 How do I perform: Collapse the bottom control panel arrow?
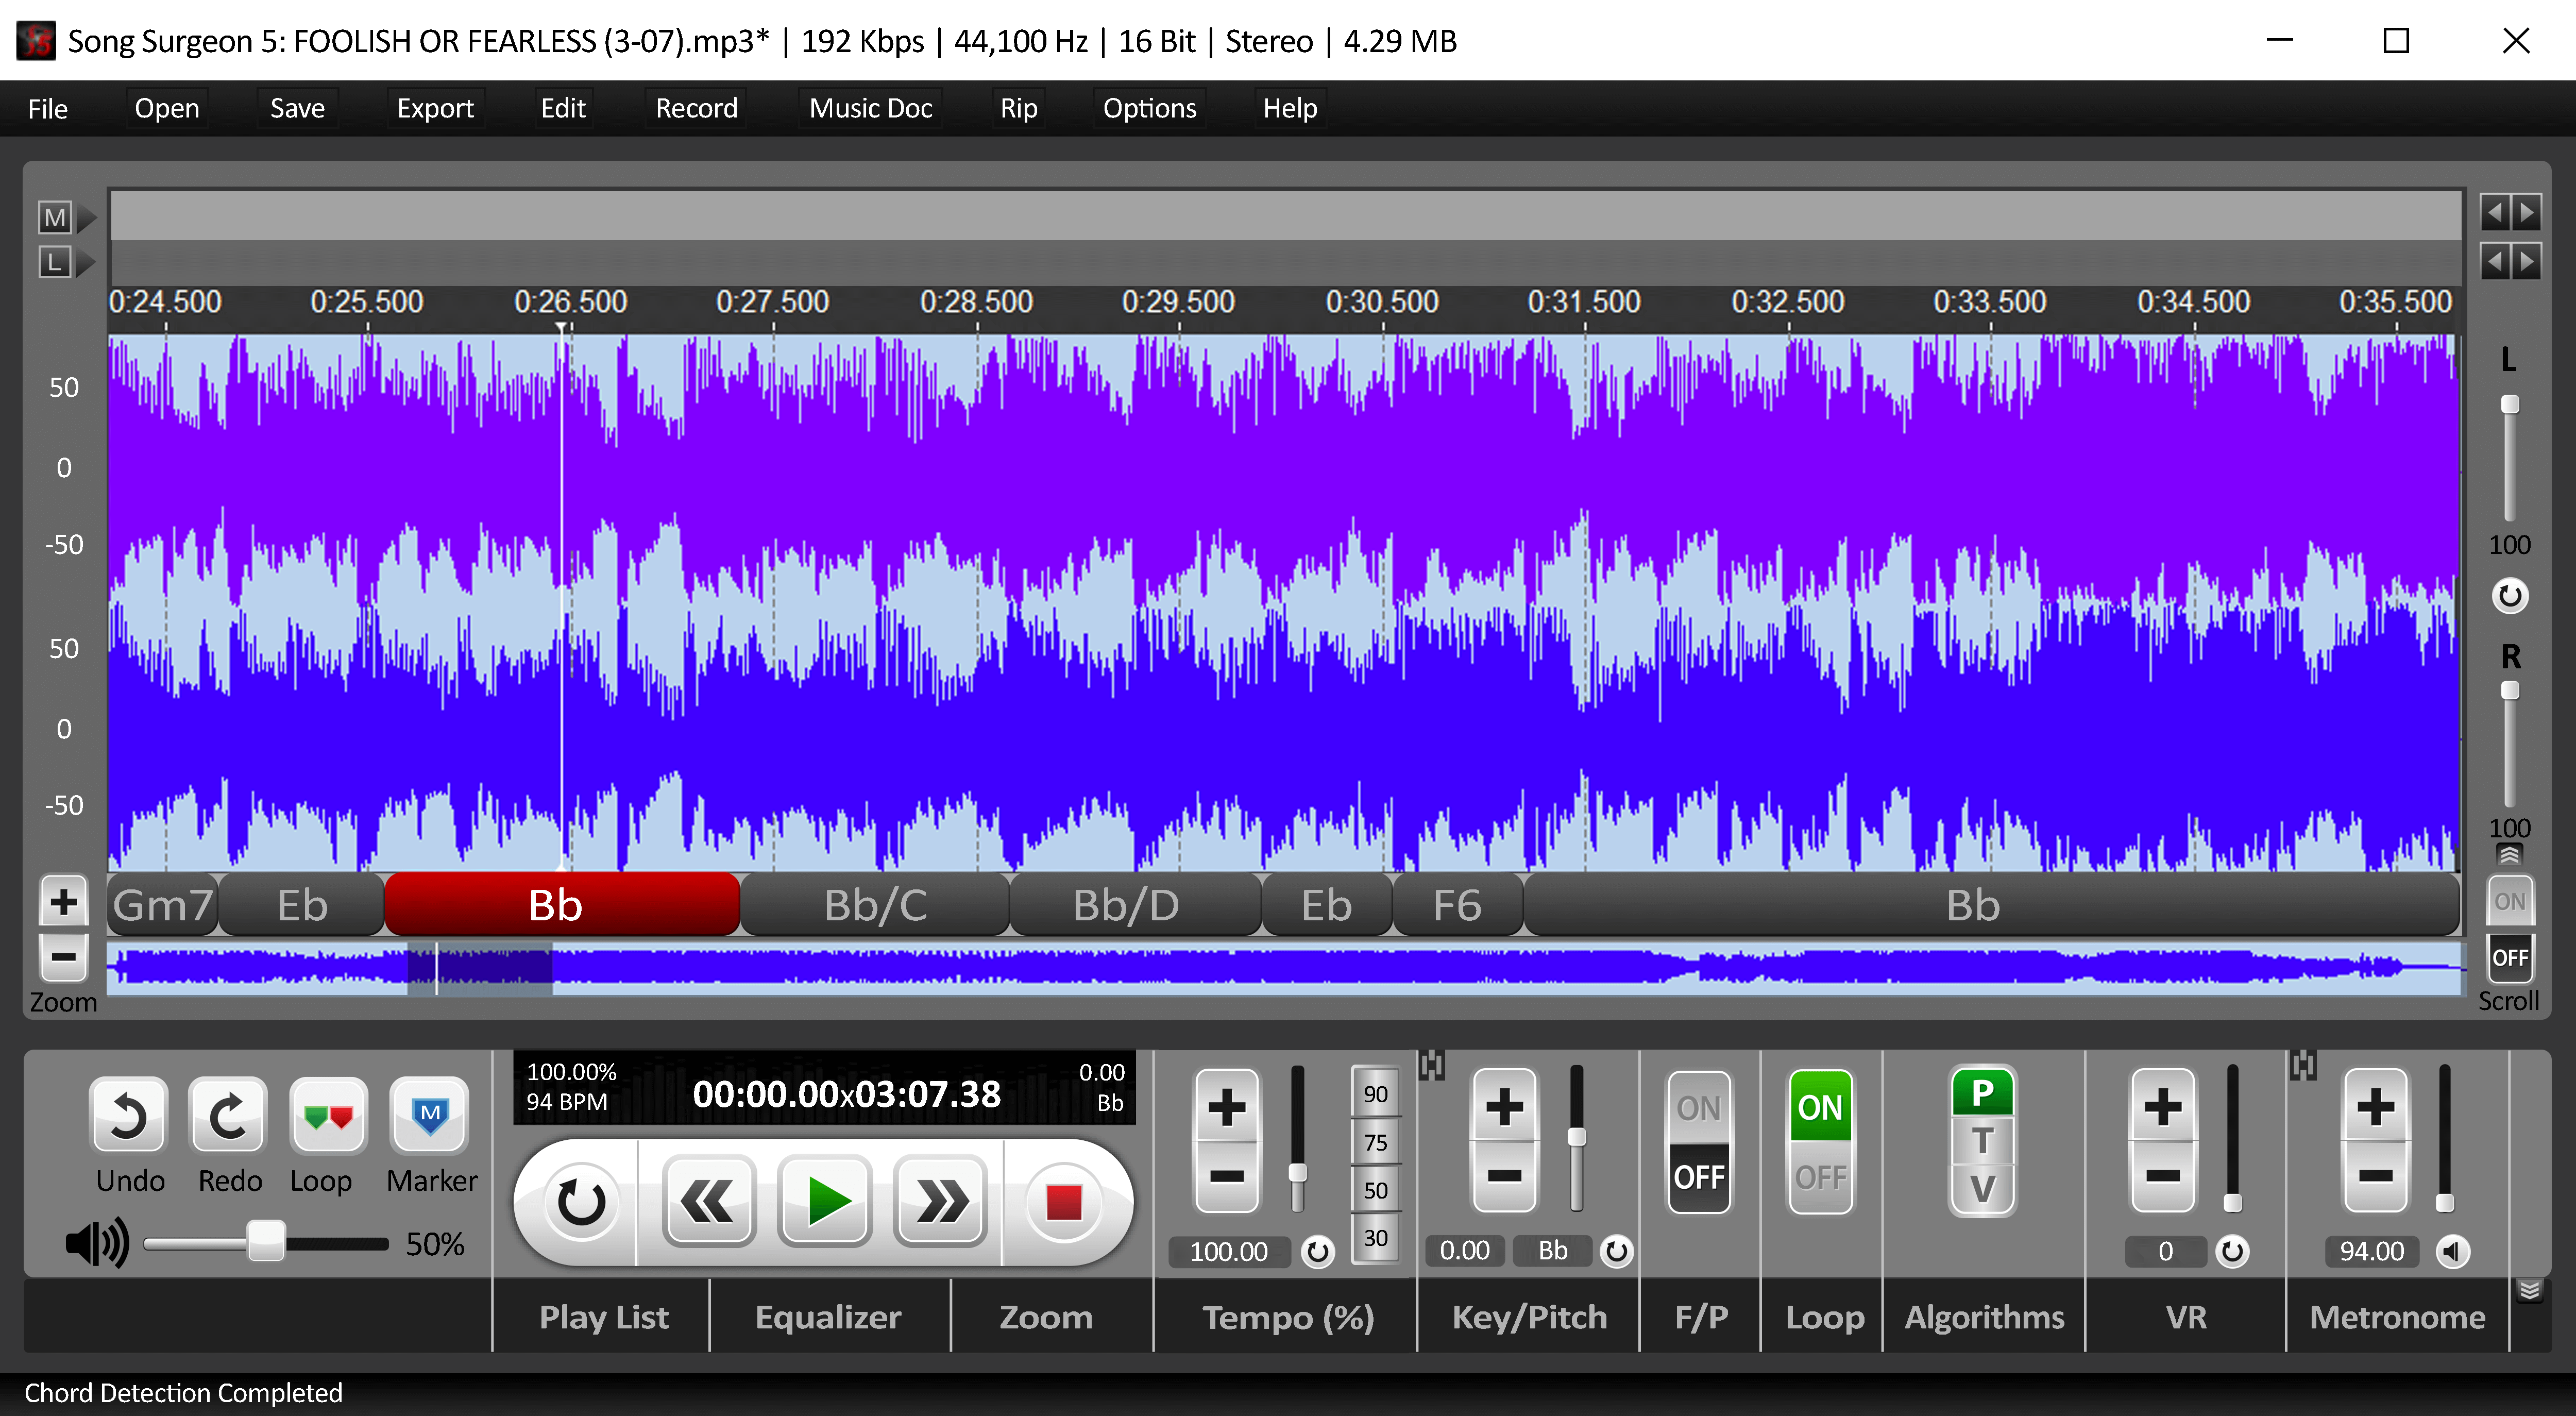click(2529, 1290)
